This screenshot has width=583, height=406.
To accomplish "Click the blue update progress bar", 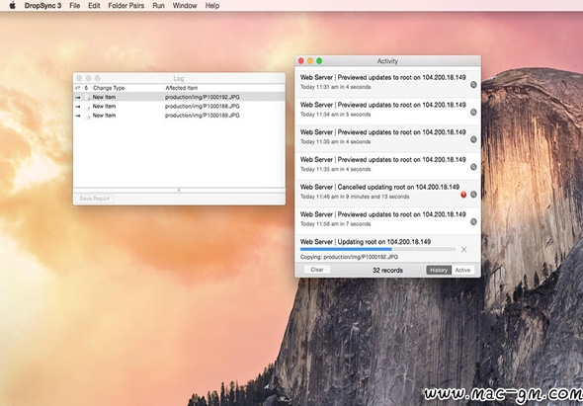I will [377, 249].
